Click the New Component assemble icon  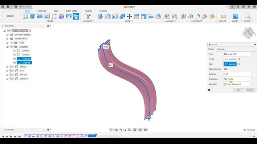click(167, 16)
